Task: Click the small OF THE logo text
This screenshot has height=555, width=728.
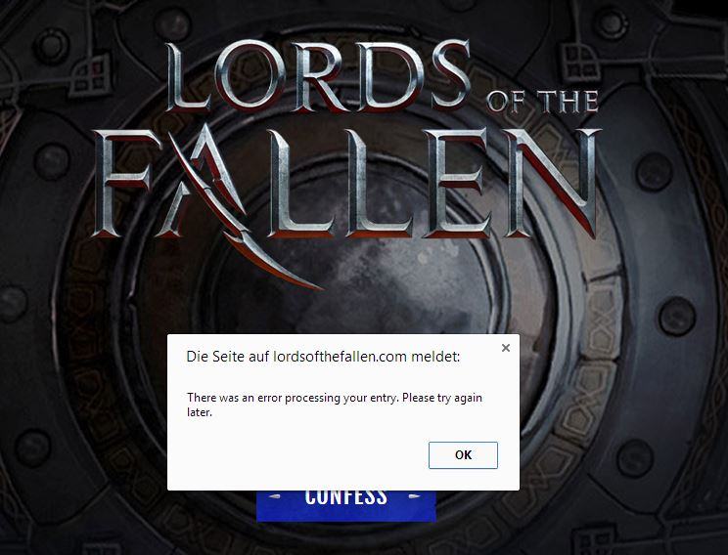Action: click(542, 102)
